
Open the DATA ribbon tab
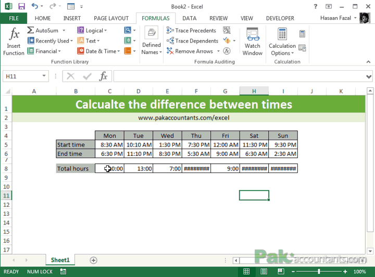click(189, 18)
